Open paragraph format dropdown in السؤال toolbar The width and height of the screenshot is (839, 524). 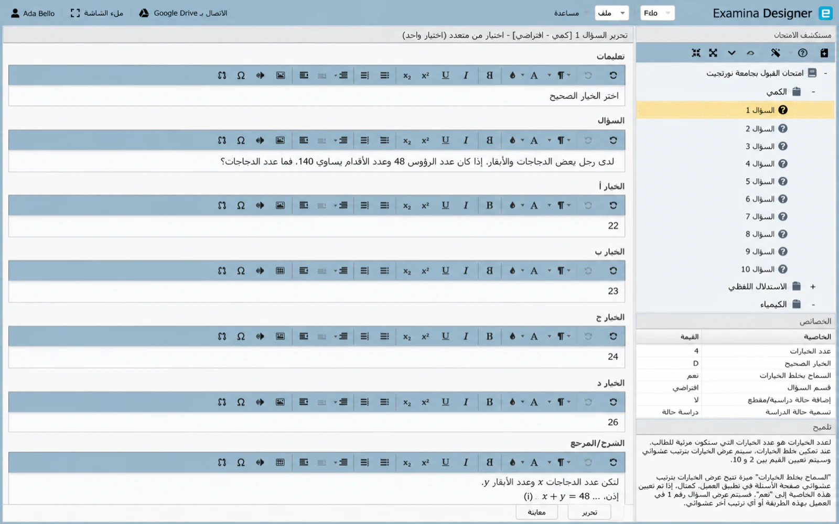564,140
